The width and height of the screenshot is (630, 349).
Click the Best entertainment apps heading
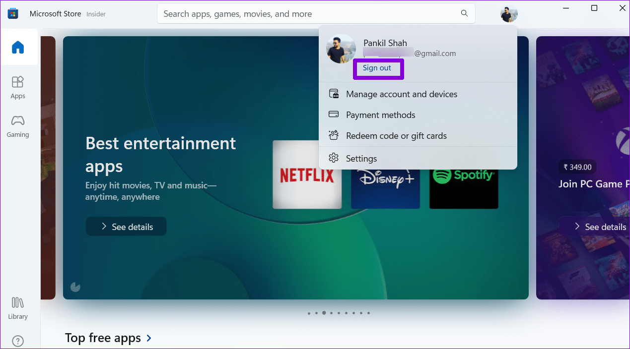coord(161,155)
